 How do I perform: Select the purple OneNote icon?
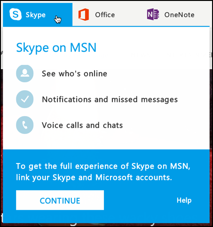(153, 15)
